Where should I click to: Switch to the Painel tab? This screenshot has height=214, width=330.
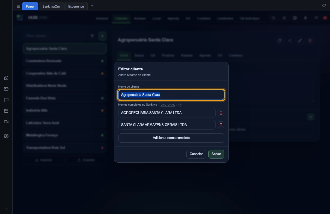[x=30, y=6]
